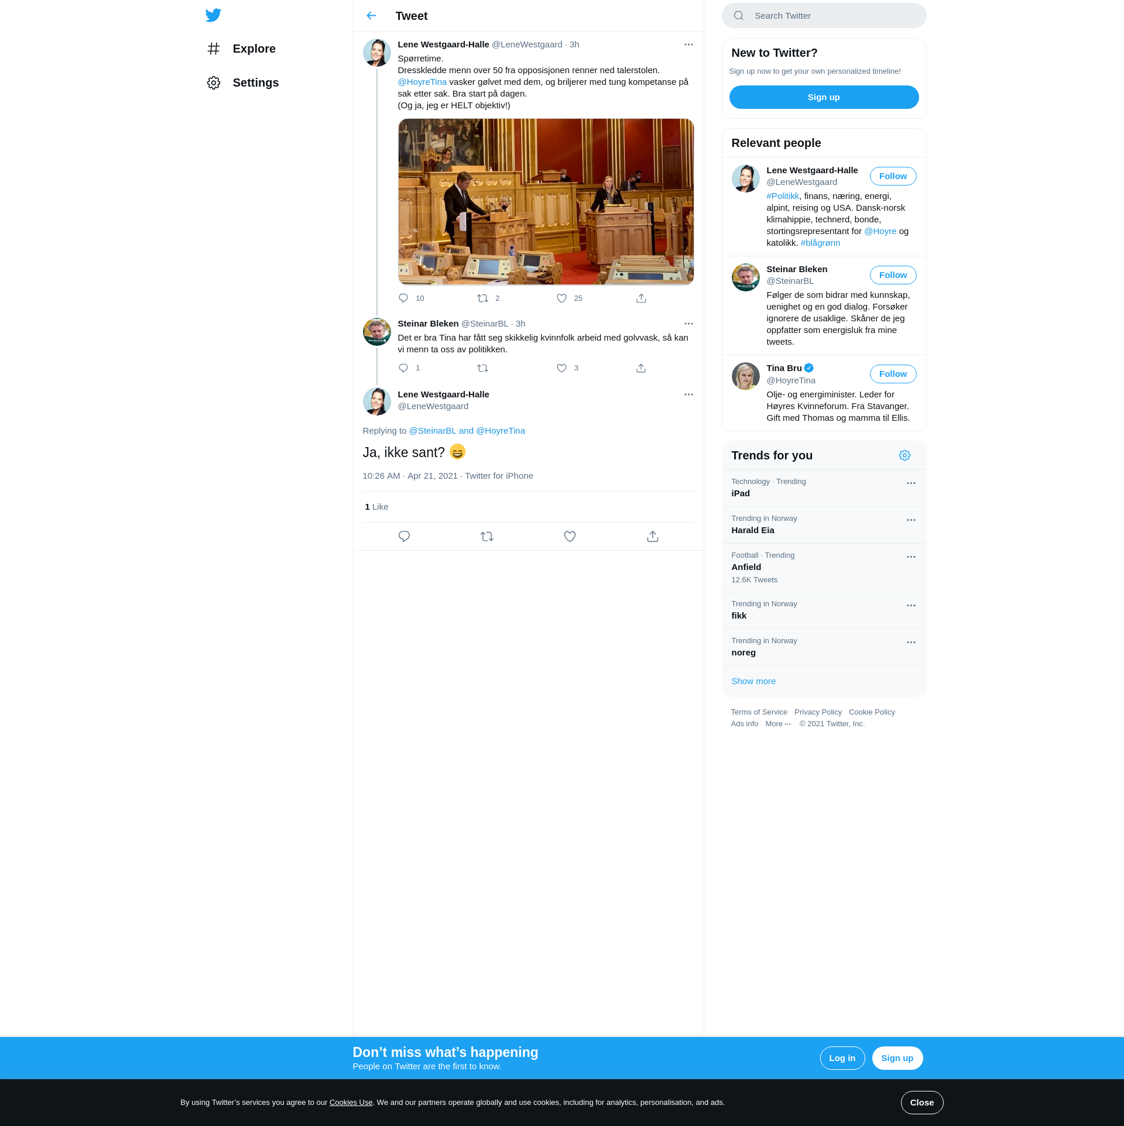The height and width of the screenshot is (1126, 1124).
Task: Open options for the fikk trend
Action: point(911,606)
